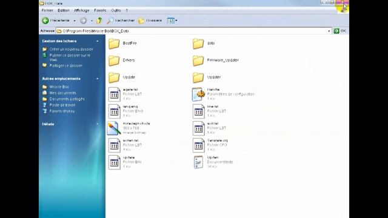This screenshot has height=218, width=388.
Task: Click the view mode toolbar icon
Action: click(170, 21)
